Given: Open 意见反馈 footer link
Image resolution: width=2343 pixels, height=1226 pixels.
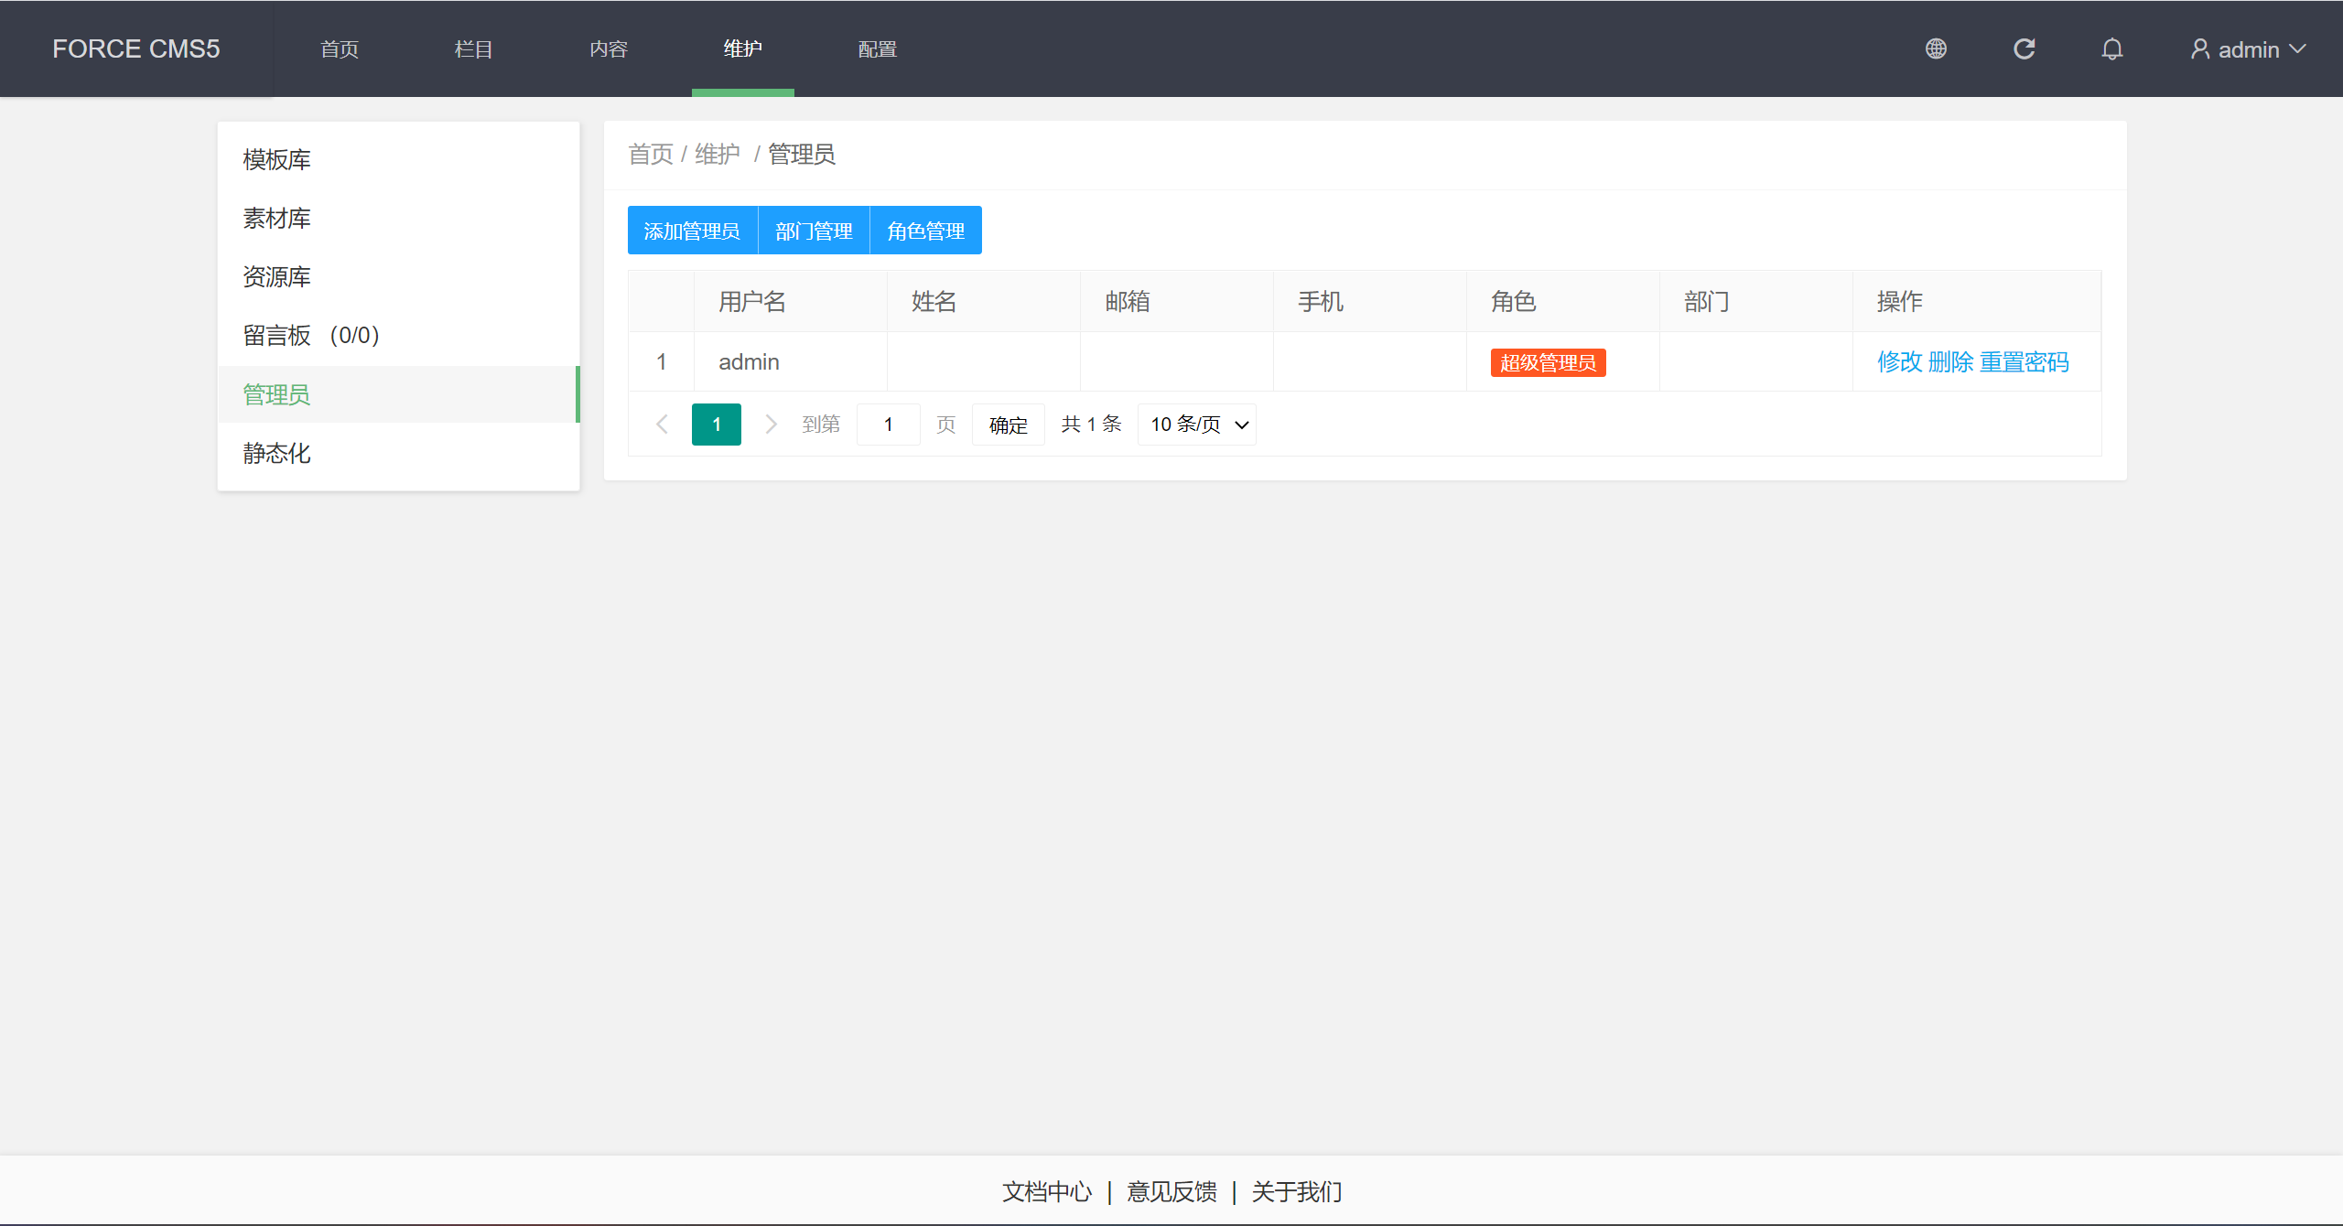Looking at the screenshot, I should pyautogui.click(x=1171, y=1191).
